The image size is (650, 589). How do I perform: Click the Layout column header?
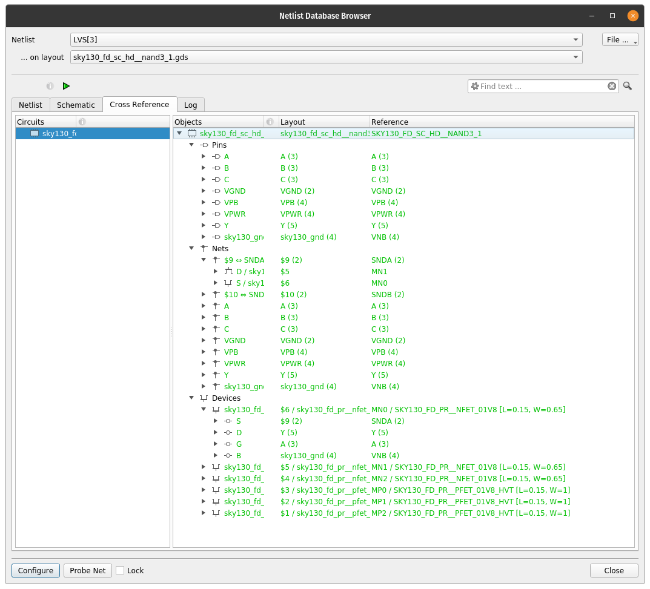coord(324,122)
